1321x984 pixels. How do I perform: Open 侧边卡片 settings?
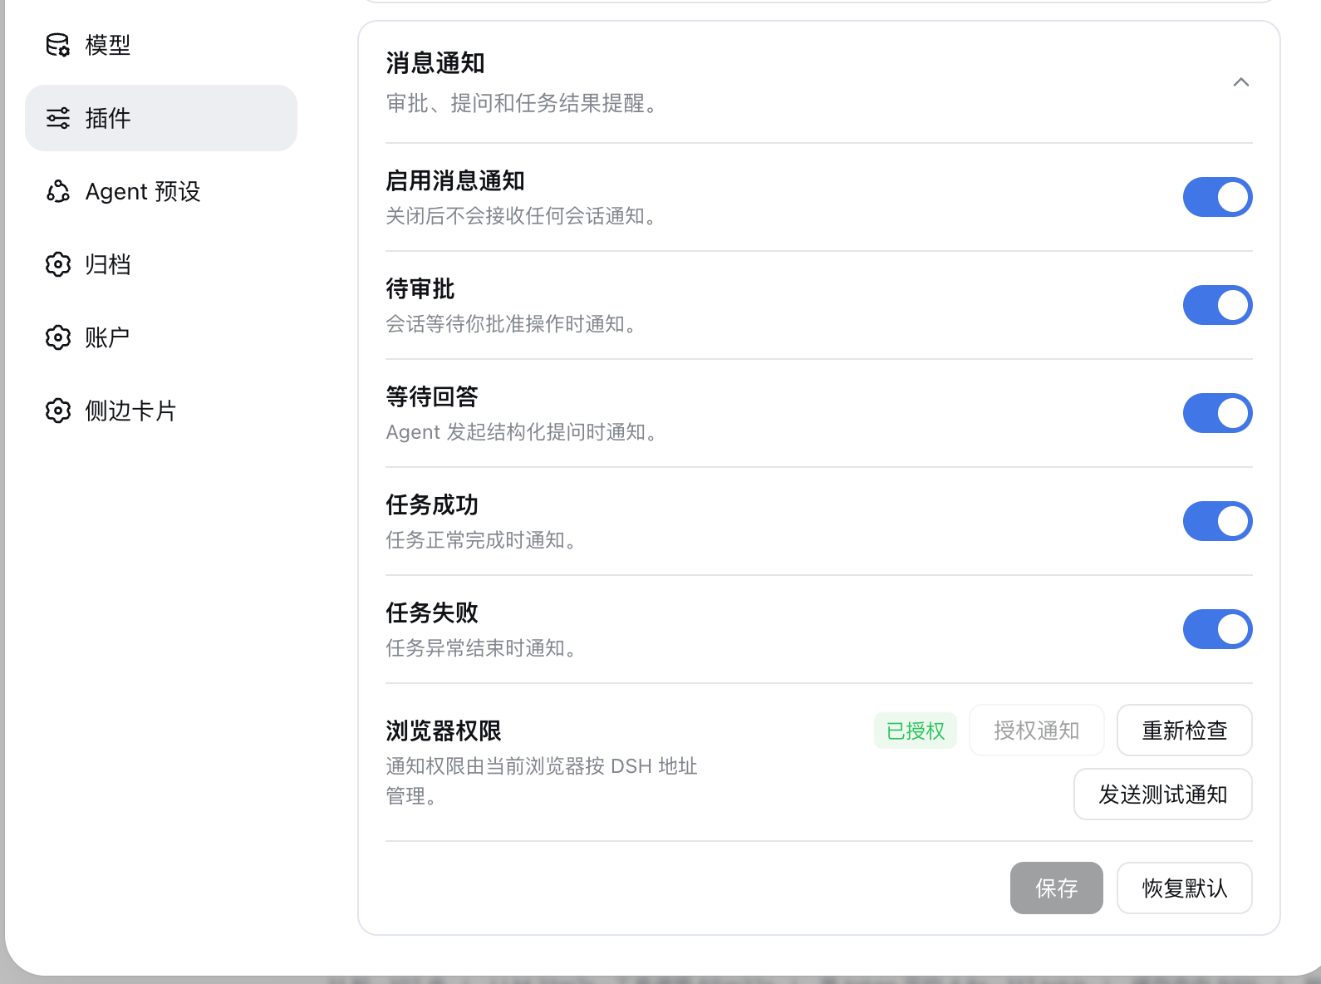(x=161, y=411)
